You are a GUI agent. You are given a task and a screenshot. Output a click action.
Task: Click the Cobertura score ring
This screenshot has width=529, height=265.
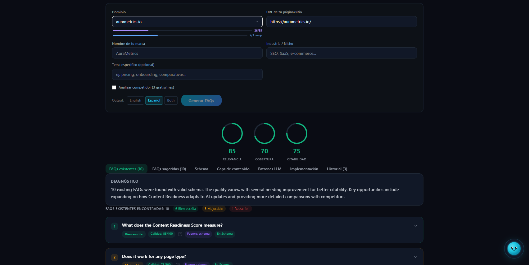264,133
